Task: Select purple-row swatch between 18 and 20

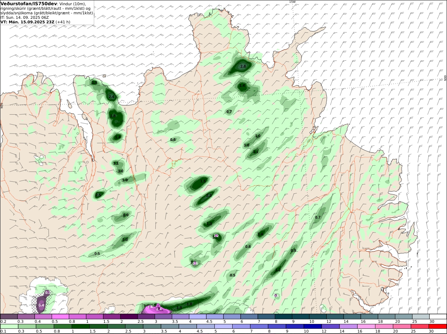Action: (x=387, y=317)
